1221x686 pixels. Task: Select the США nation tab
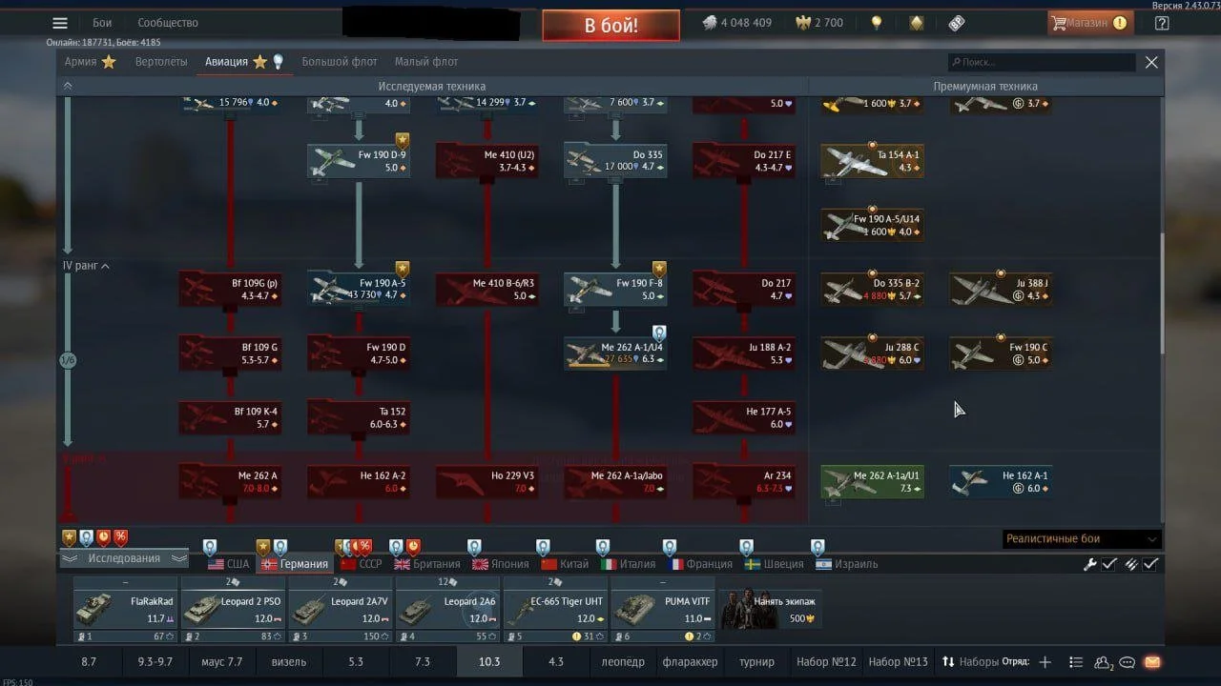tap(227, 564)
